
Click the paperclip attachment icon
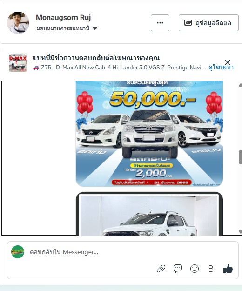click(161, 269)
